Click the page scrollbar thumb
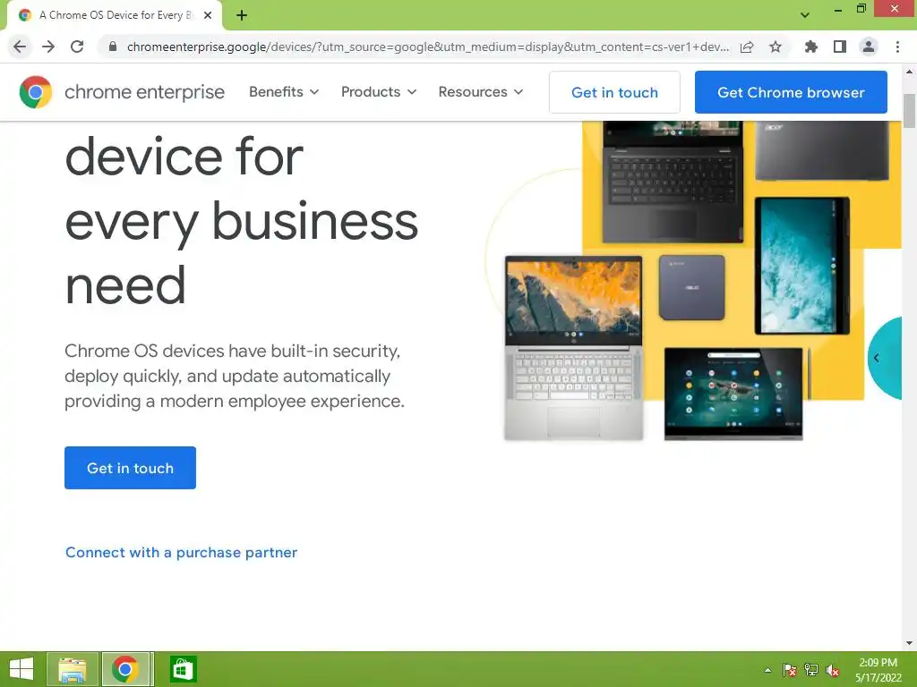 pos(909,110)
